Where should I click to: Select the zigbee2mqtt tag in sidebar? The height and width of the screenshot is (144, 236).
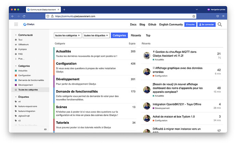tap(24, 116)
